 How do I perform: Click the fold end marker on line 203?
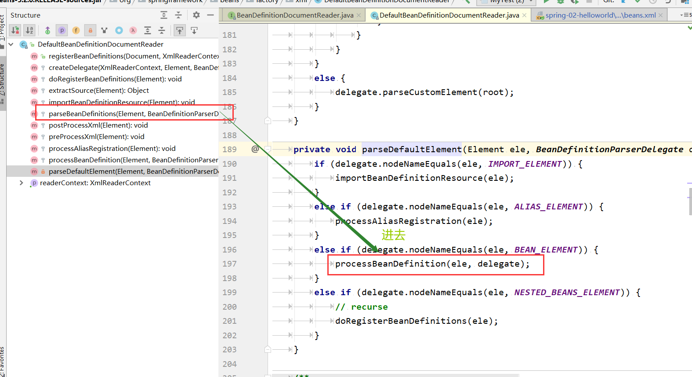point(268,349)
